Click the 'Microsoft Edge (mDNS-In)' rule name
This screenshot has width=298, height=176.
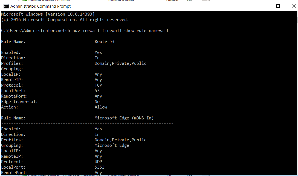click(124, 118)
